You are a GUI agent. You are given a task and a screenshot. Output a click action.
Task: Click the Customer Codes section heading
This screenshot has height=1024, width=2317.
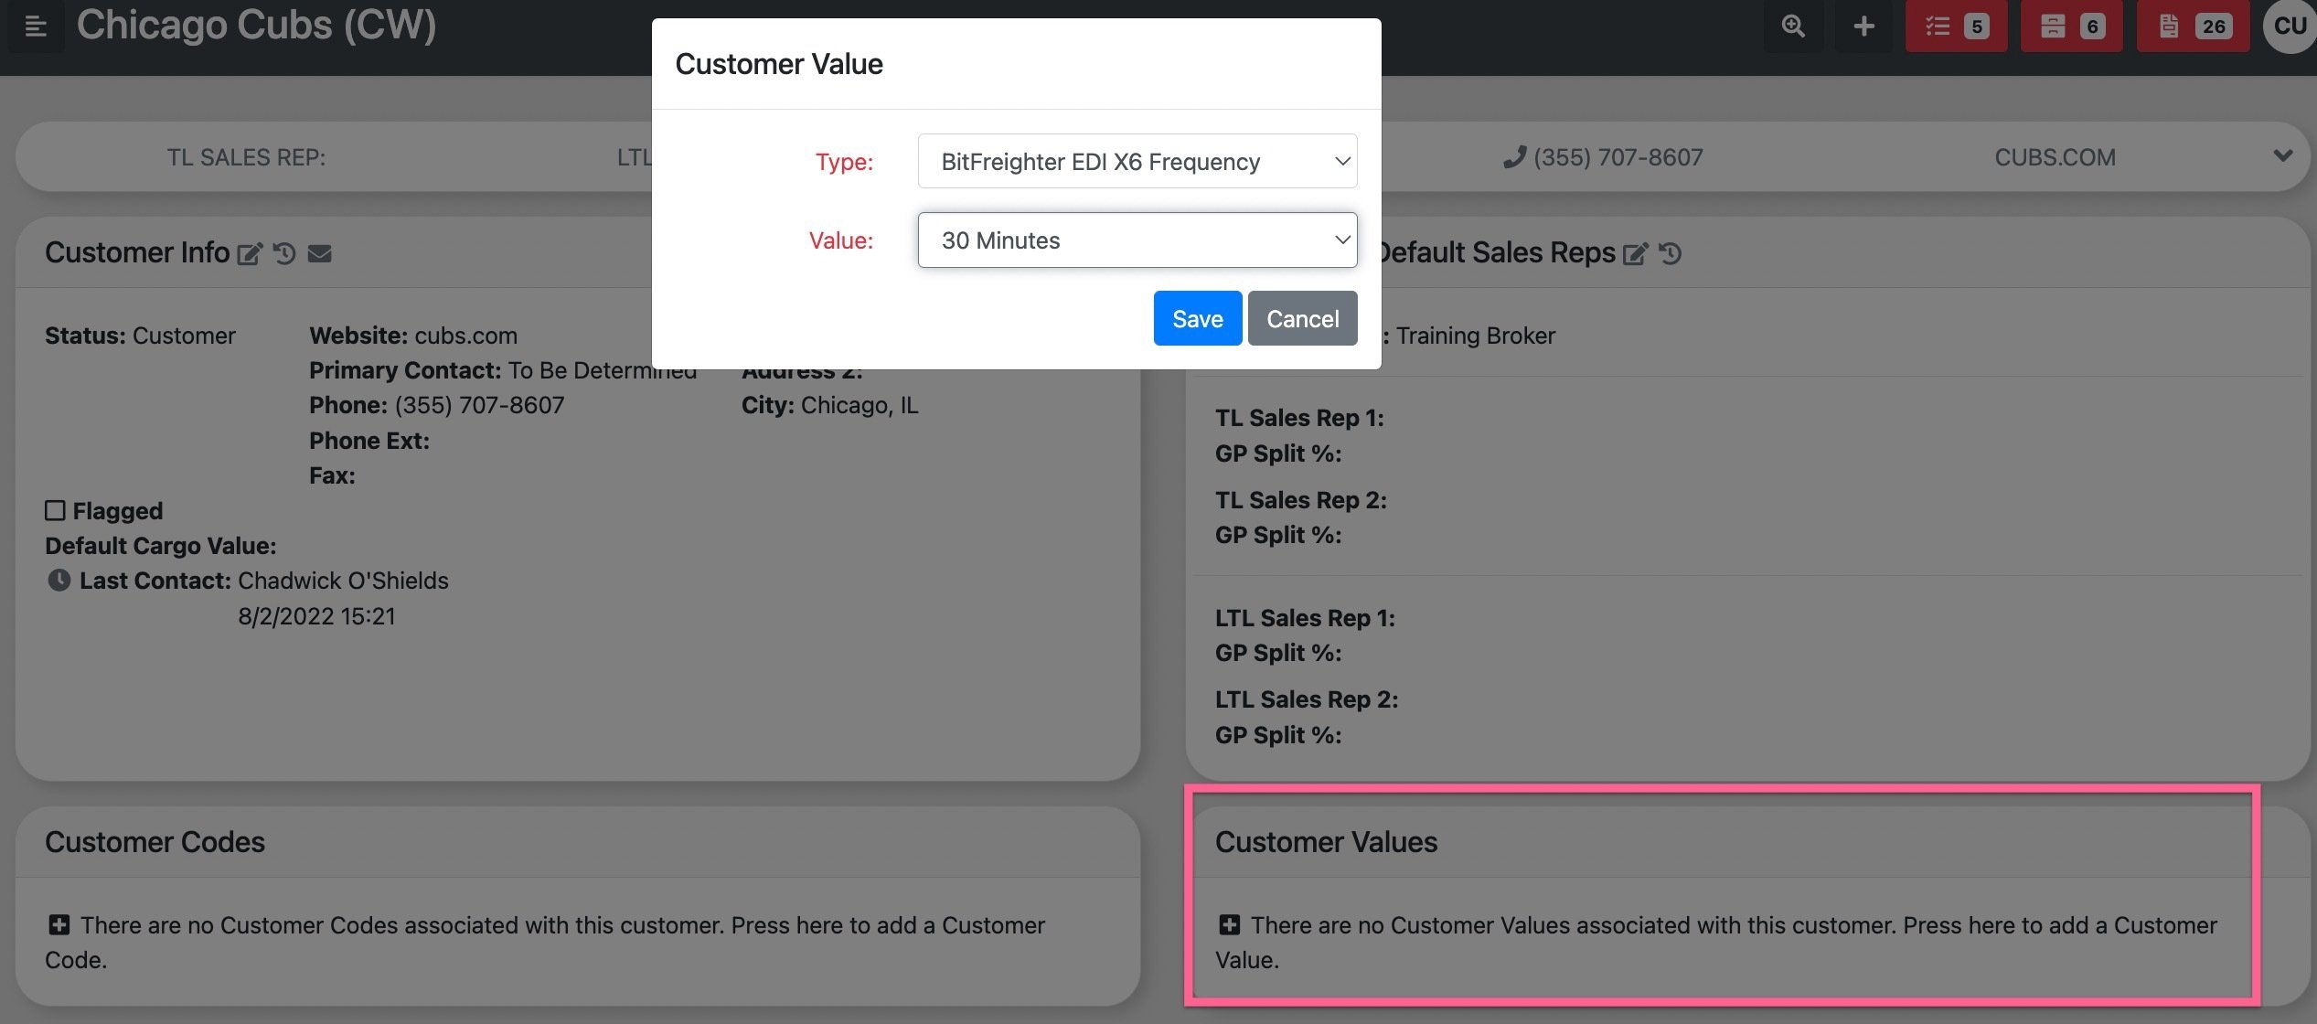(155, 842)
